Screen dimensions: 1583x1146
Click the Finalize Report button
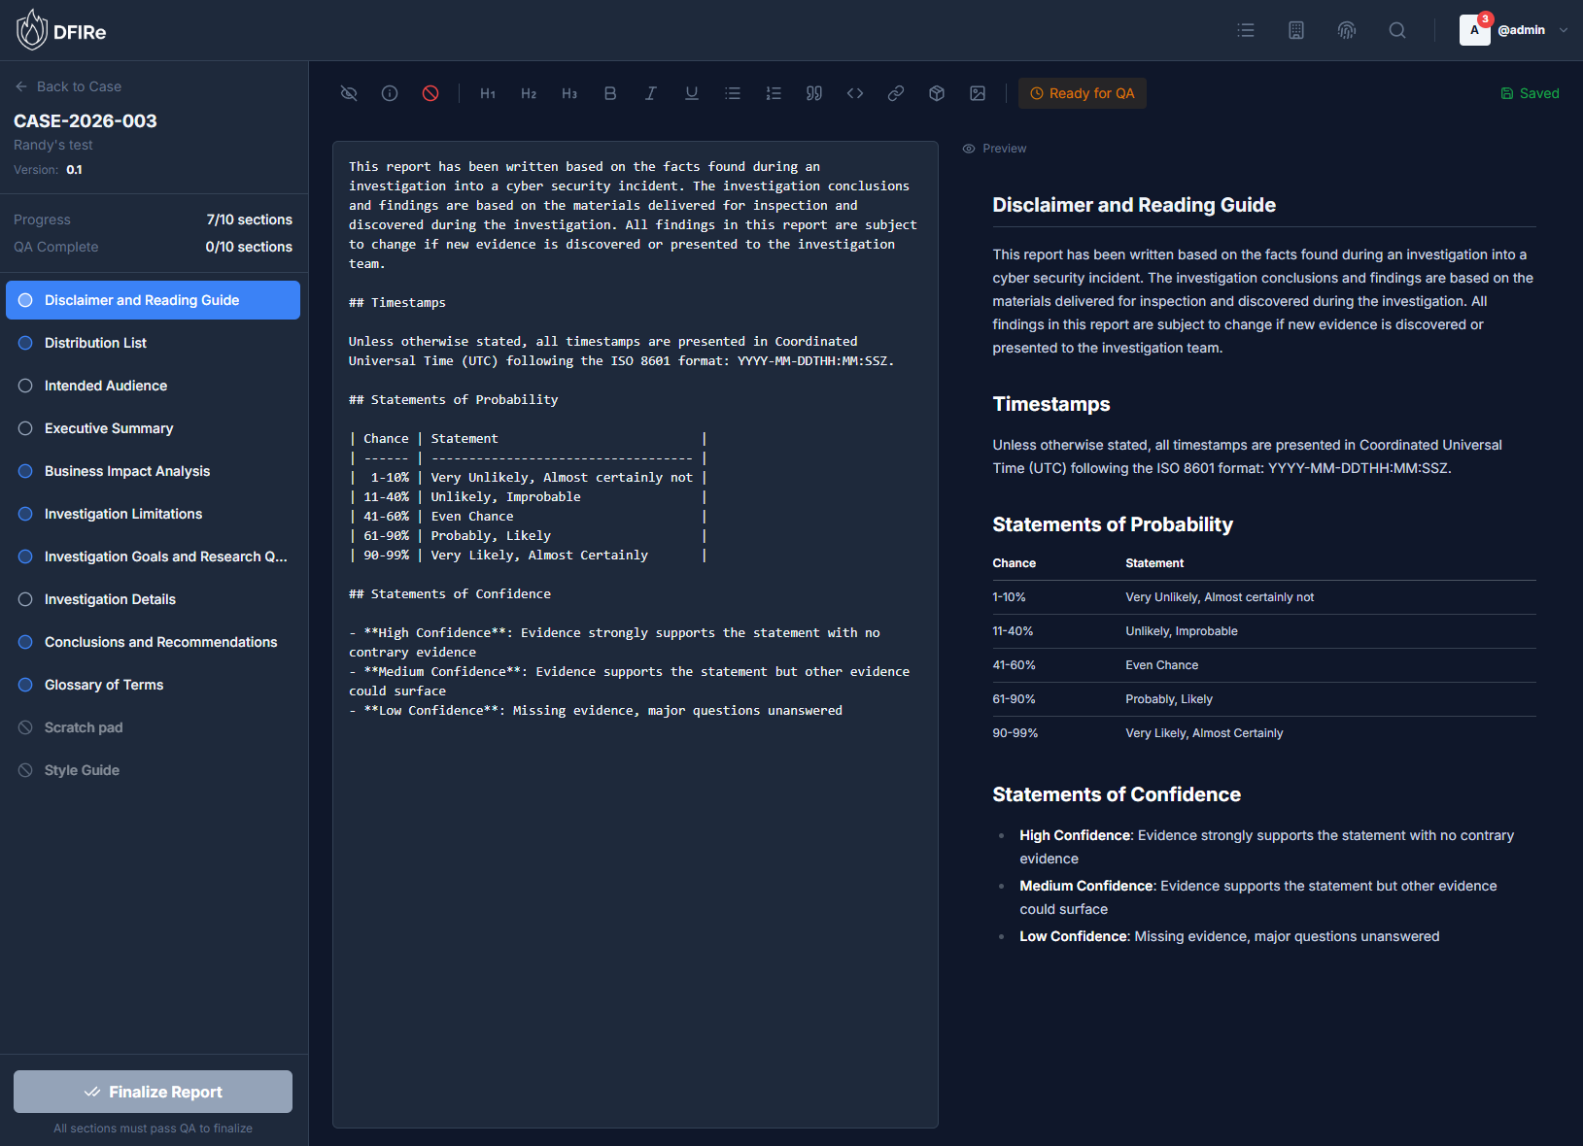pos(153,1092)
